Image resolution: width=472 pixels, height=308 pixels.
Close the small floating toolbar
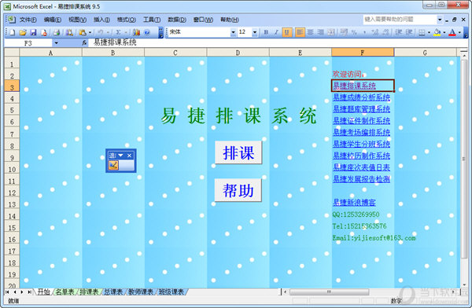130,156
